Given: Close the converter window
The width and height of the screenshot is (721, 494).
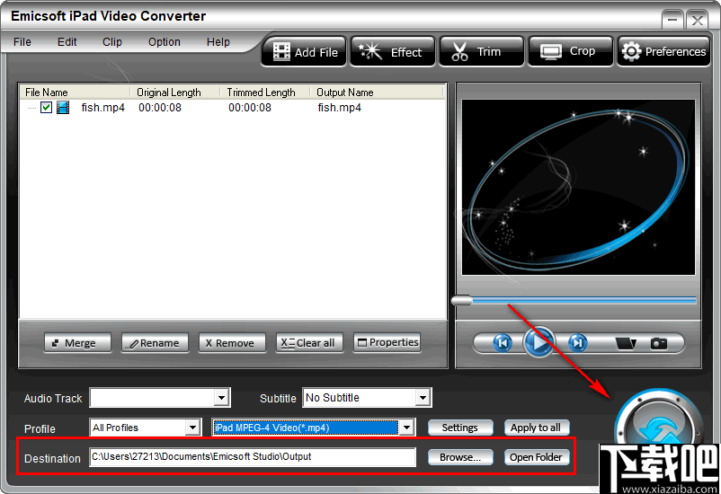Looking at the screenshot, I should click(697, 20).
